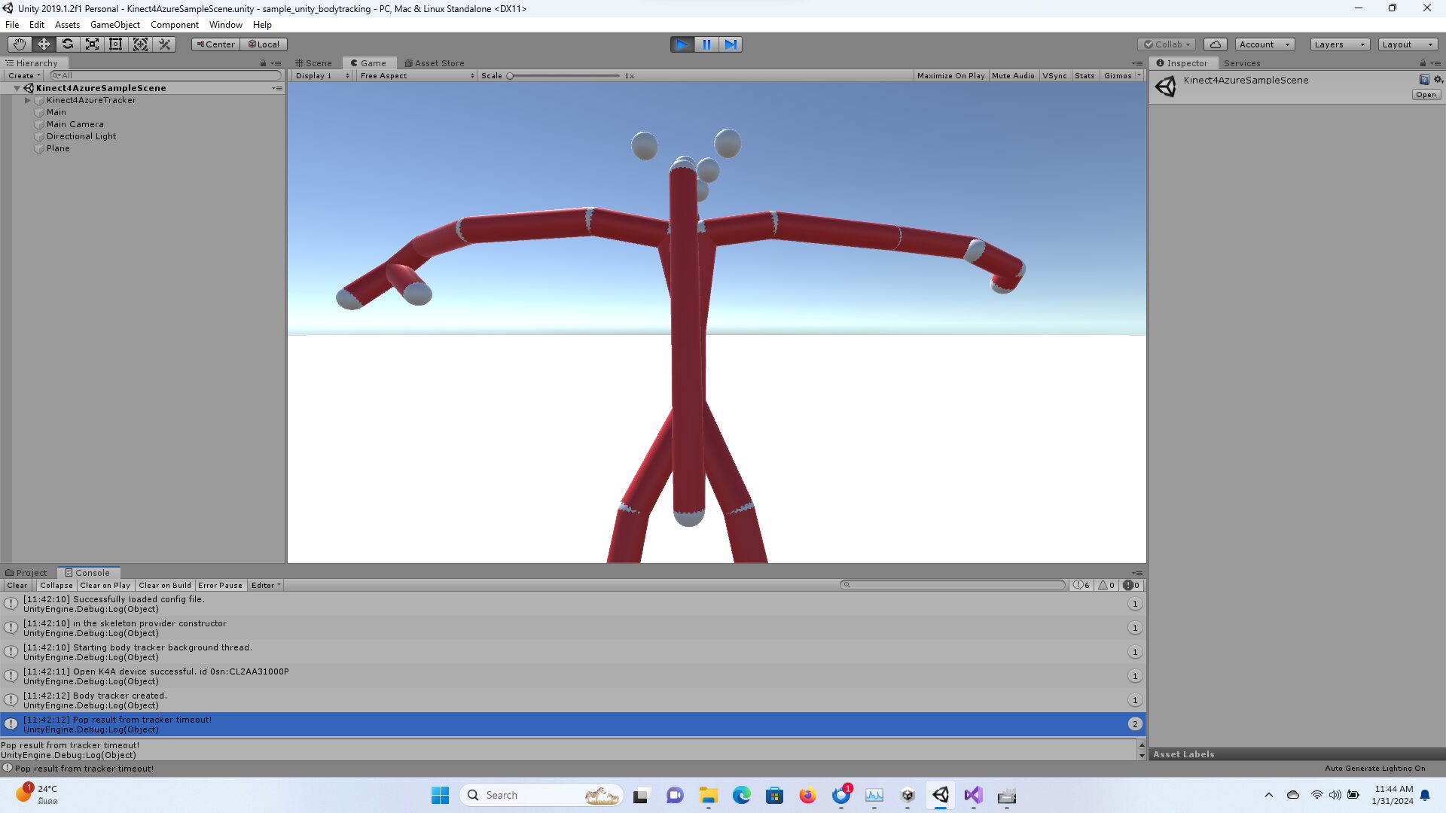Toggle Stats overlay

pyautogui.click(x=1084, y=75)
